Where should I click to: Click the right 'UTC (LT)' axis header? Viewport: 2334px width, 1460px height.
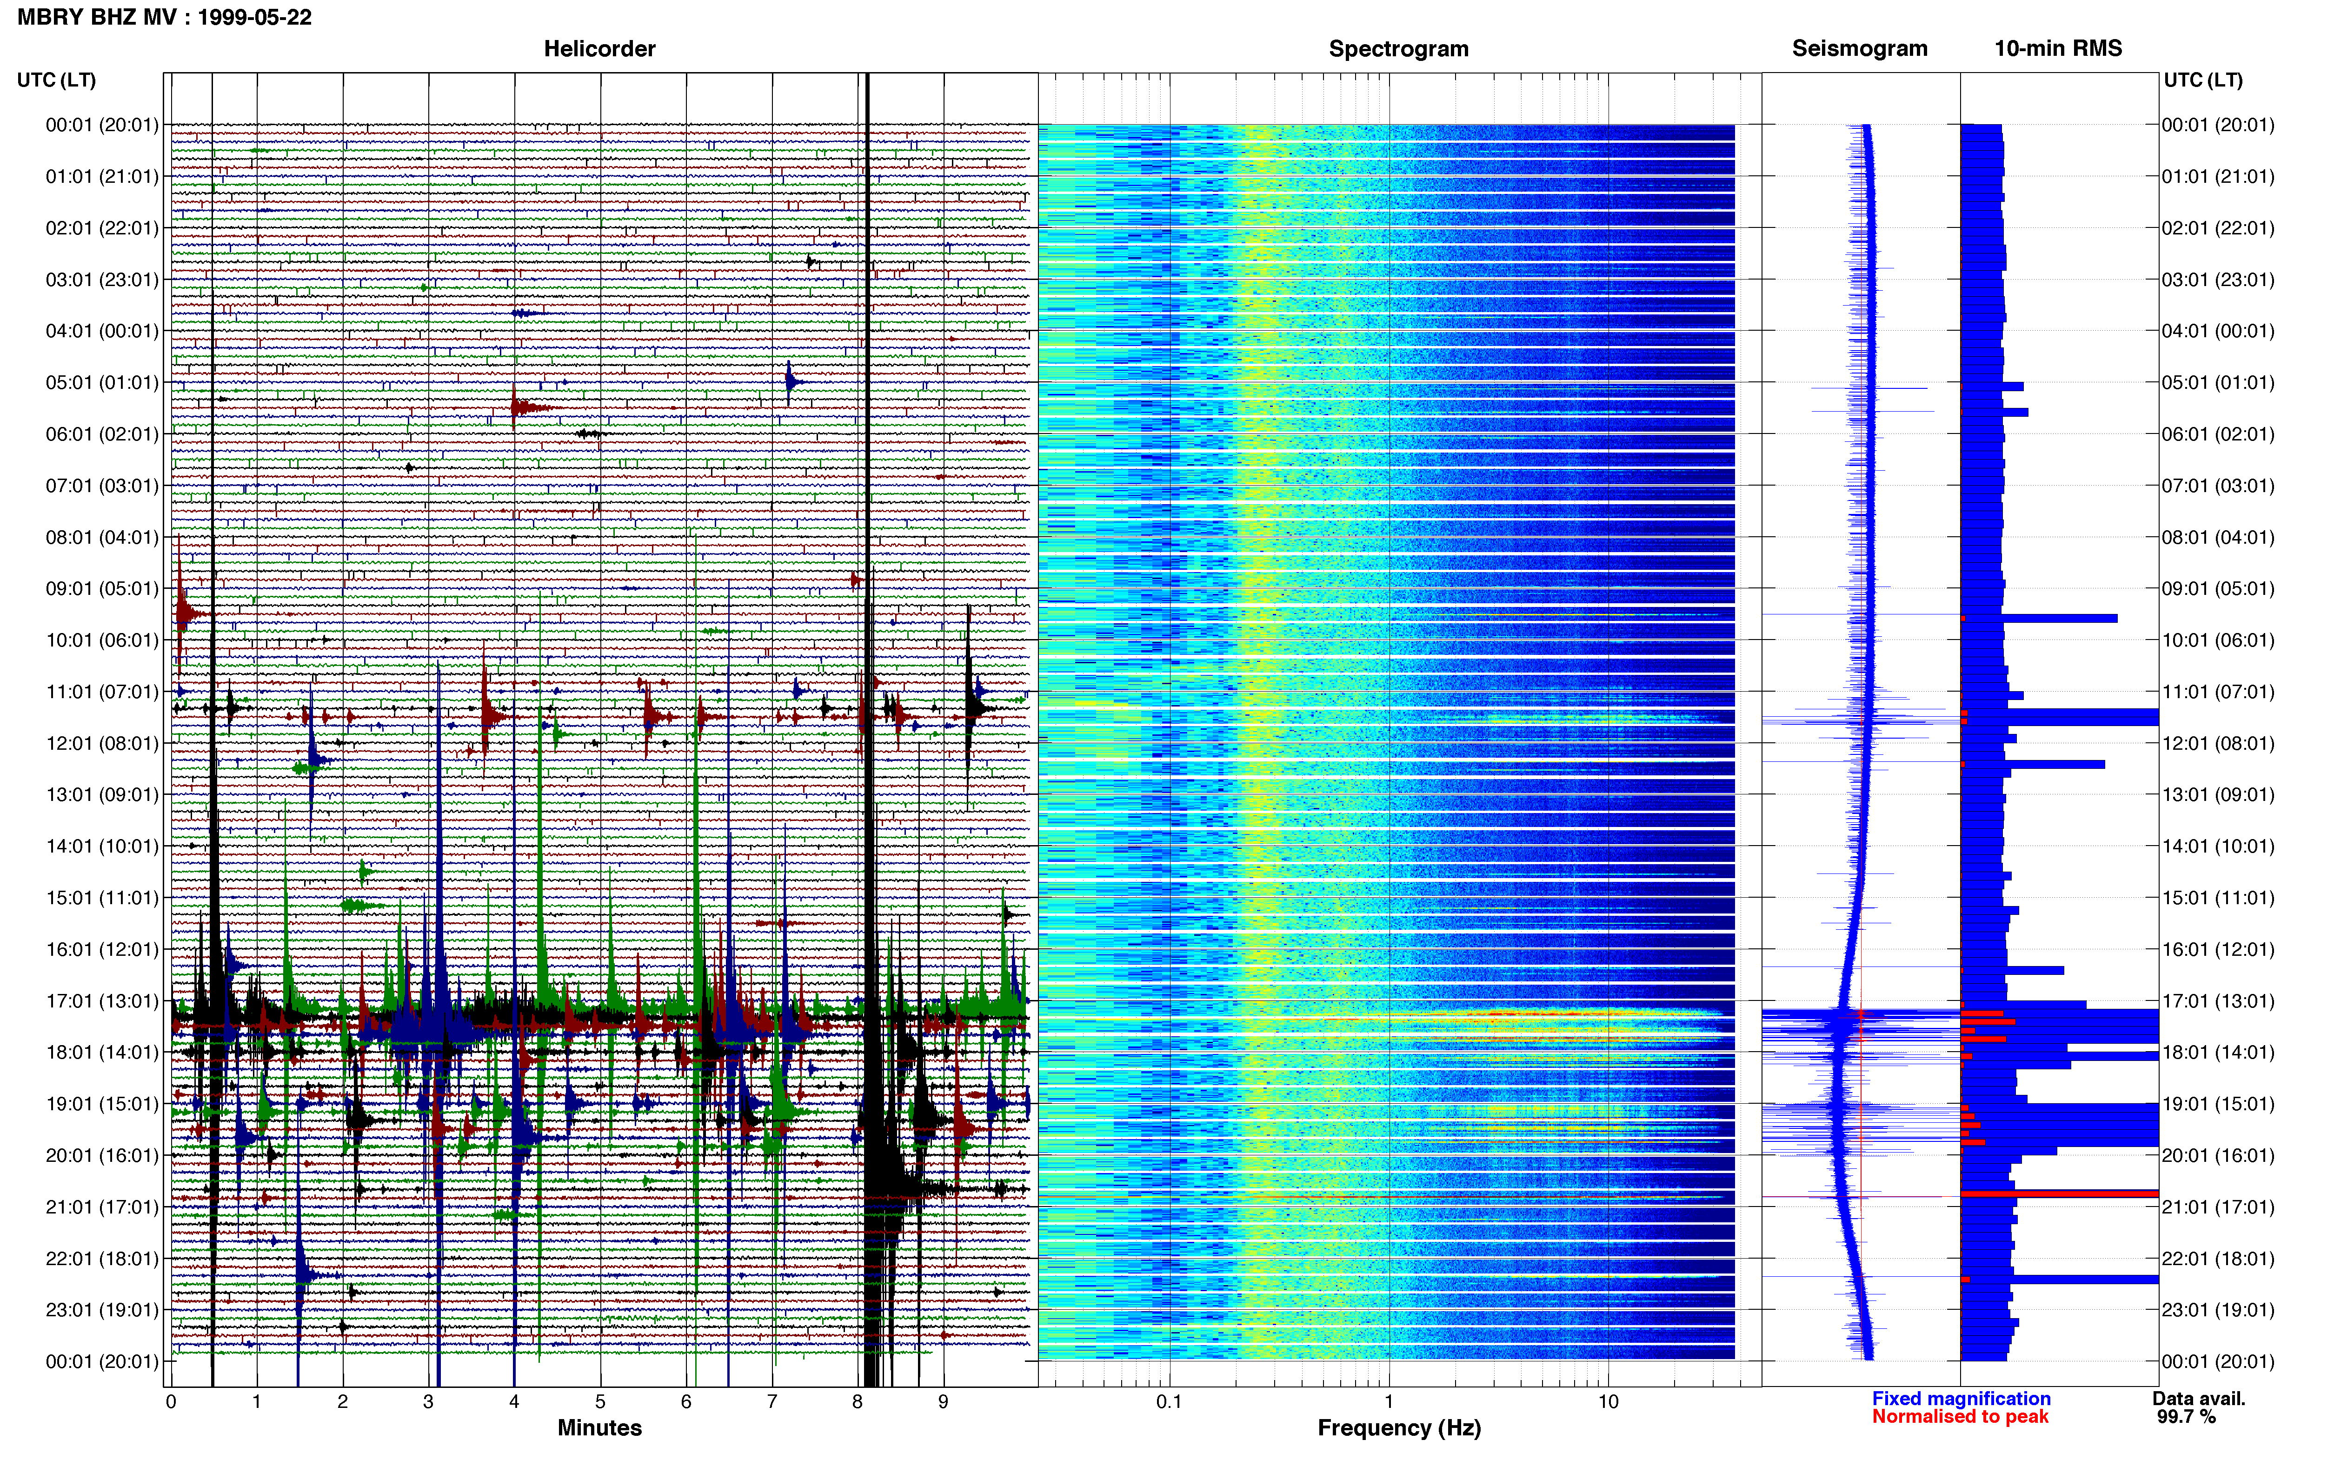[x=2203, y=80]
